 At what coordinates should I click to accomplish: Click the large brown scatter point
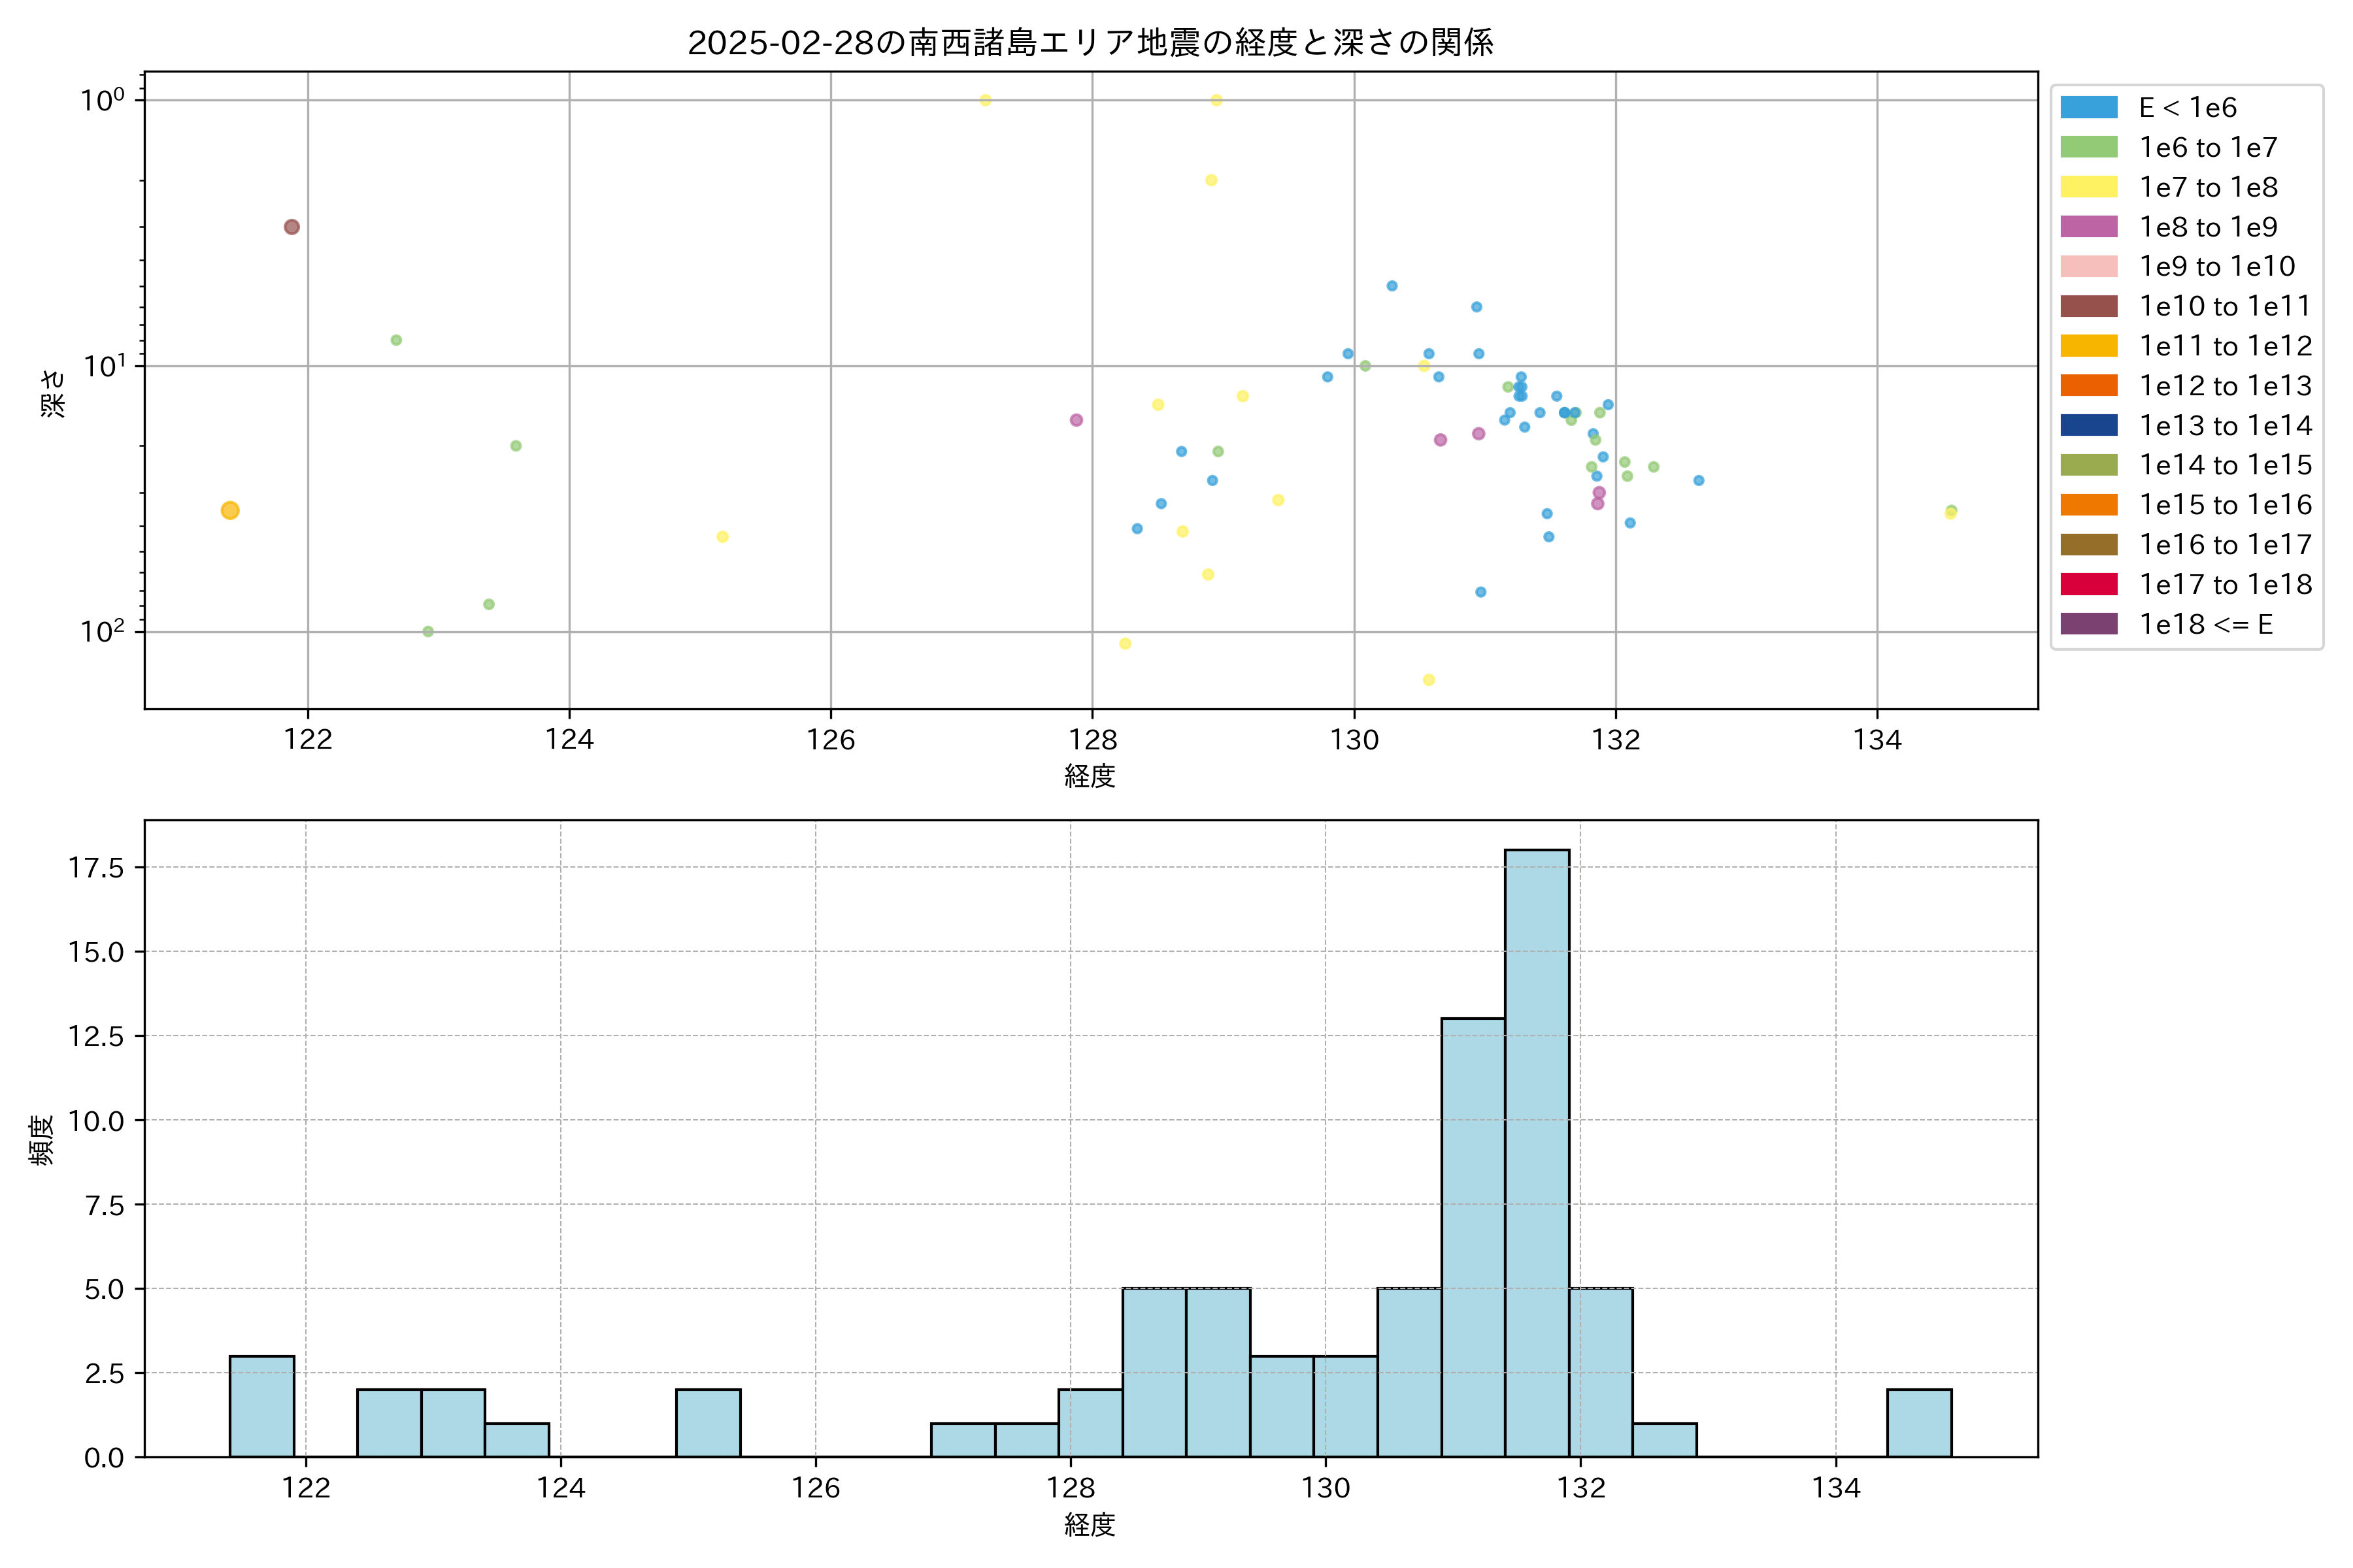pyautogui.click(x=291, y=227)
